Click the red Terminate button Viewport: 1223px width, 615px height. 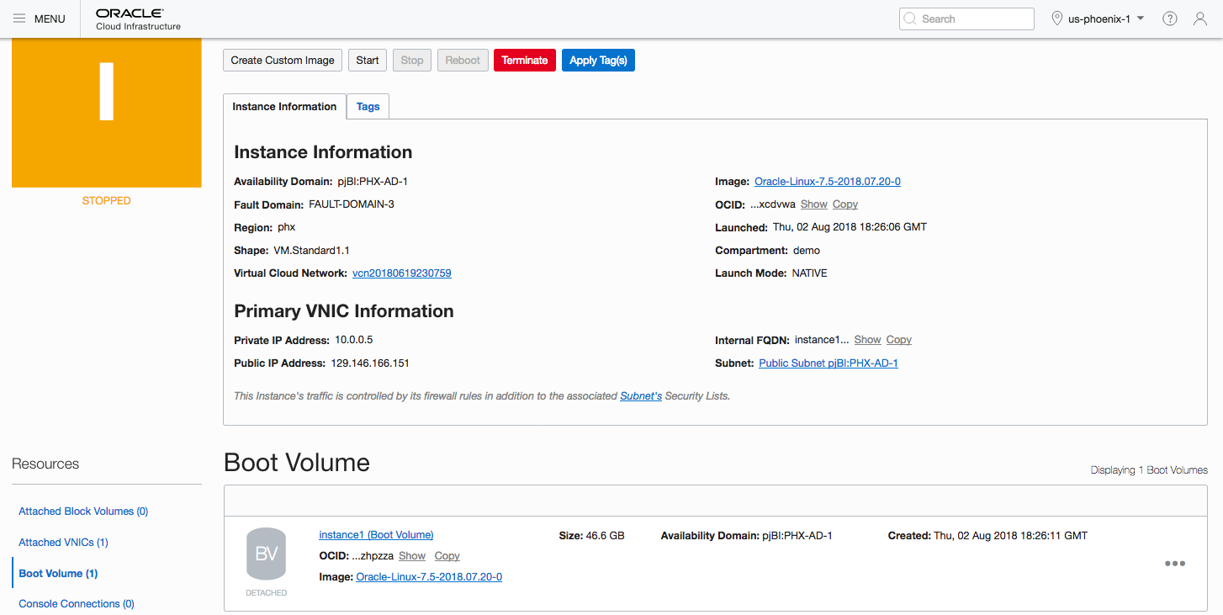[x=524, y=61]
